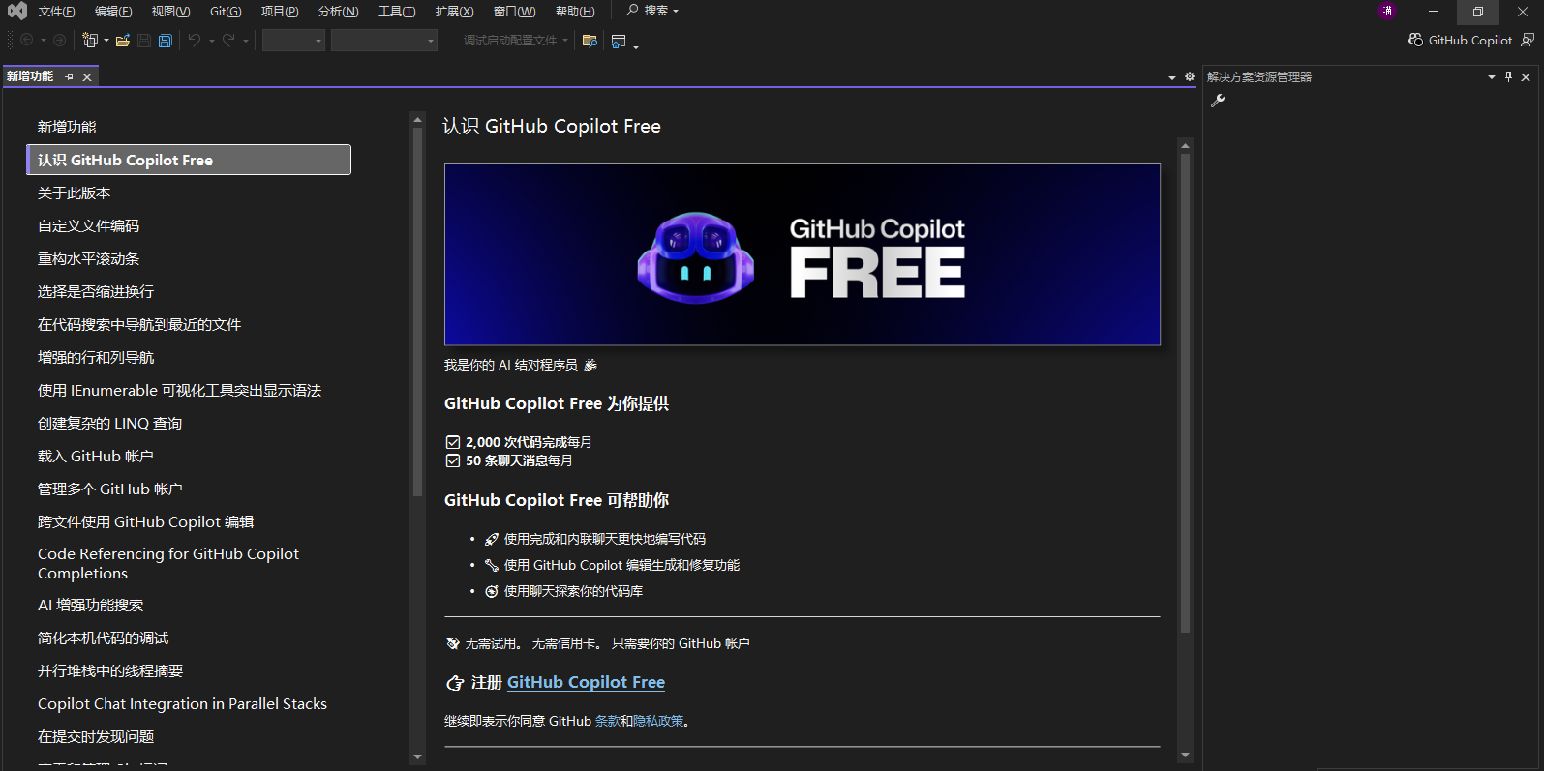Open the 窗口(W) menu
The height and width of the screenshot is (771, 1544).
pos(514,12)
